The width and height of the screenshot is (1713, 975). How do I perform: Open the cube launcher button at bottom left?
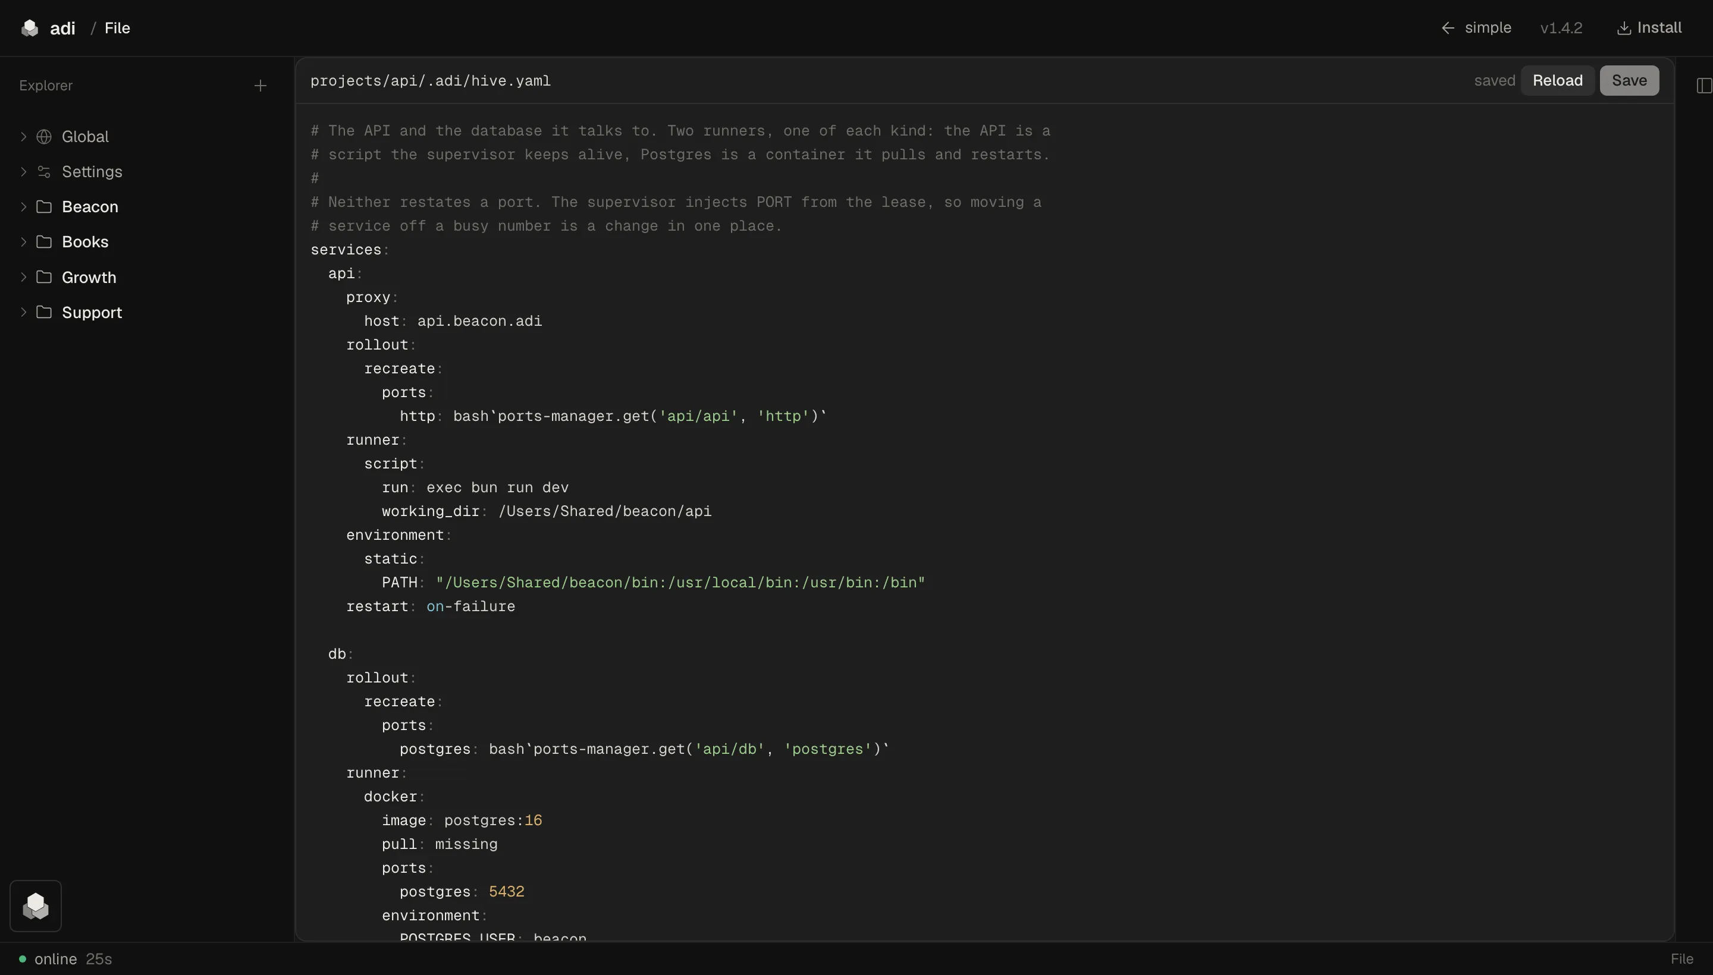pyautogui.click(x=36, y=906)
